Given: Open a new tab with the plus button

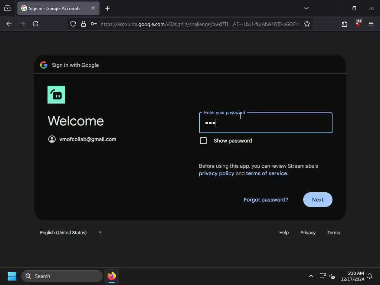Looking at the screenshot, I should (107, 9).
